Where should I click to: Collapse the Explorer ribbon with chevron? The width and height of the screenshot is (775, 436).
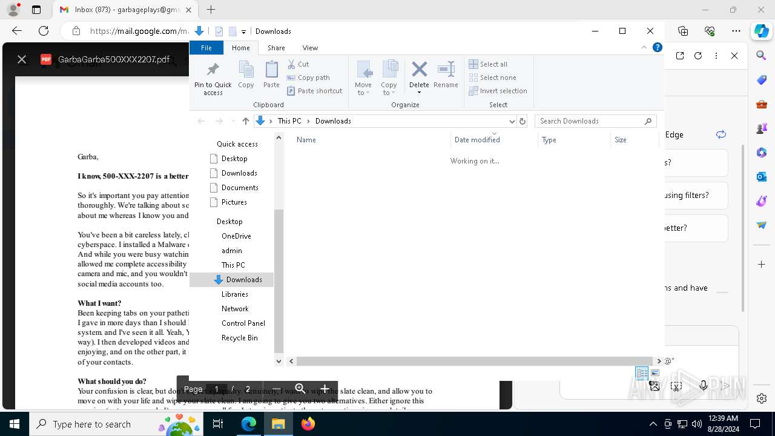(x=644, y=47)
